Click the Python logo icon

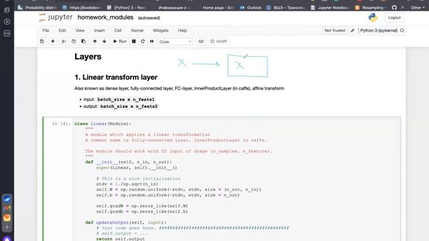(373, 17)
